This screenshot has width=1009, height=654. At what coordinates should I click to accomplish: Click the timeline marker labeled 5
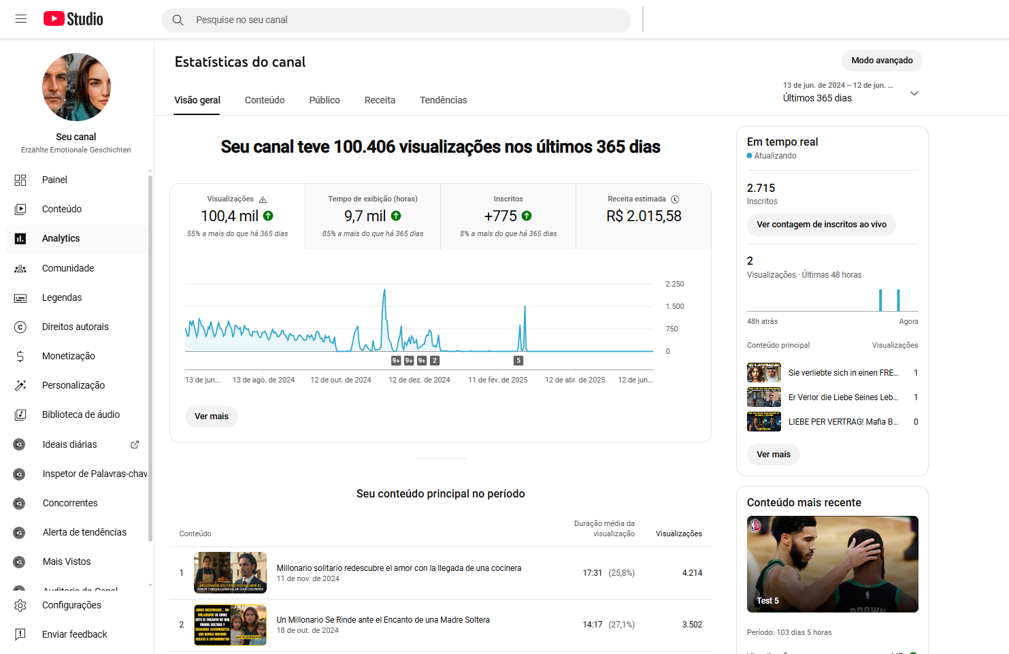518,361
